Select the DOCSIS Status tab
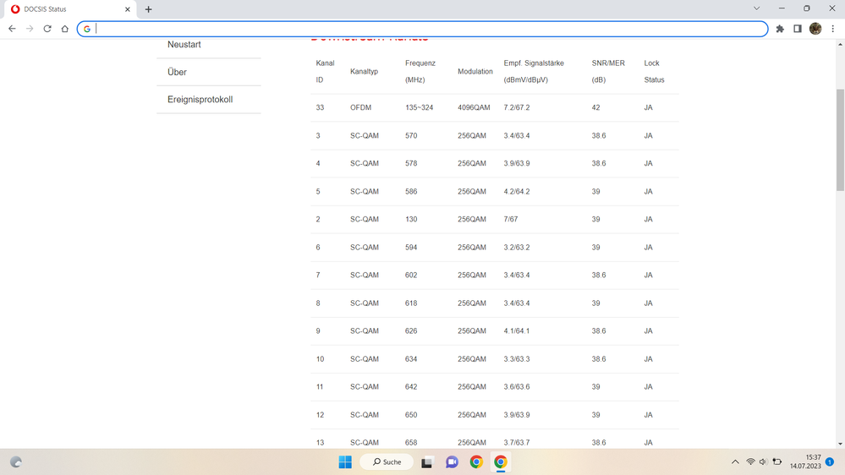This screenshot has width=845, height=475. click(69, 9)
